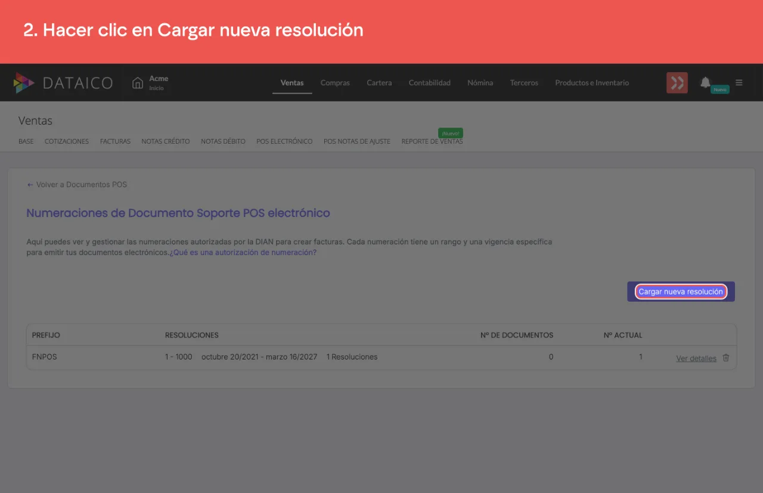Switch to the POS ELECTRÓNICO tab
The height and width of the screenshot is (493, 763).
[284, 141]
